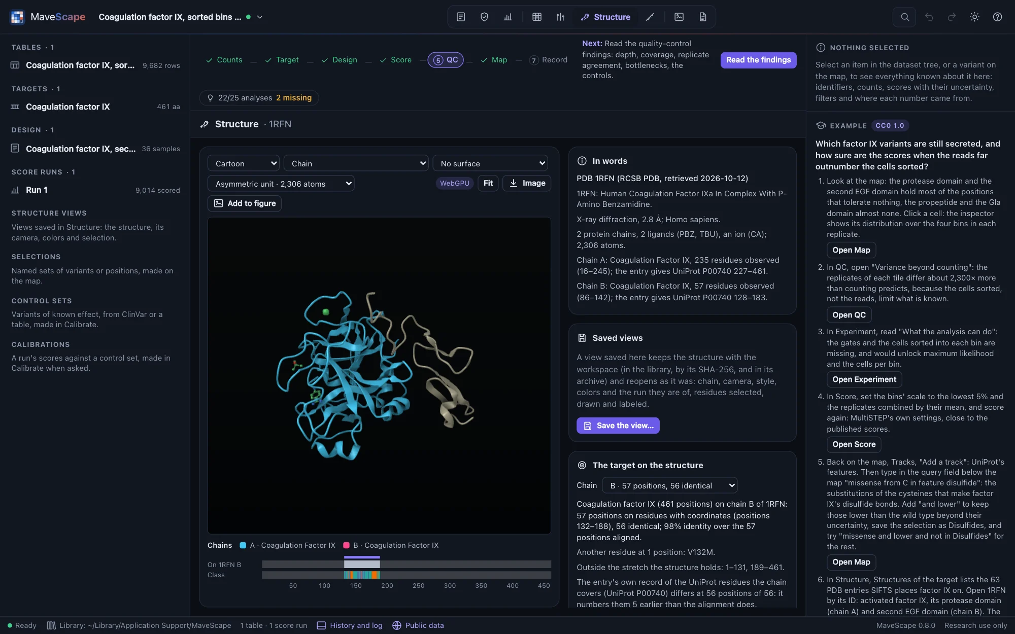Open the table grid icon in toolbar
1015x634 pixels.
tap(537, 17)
